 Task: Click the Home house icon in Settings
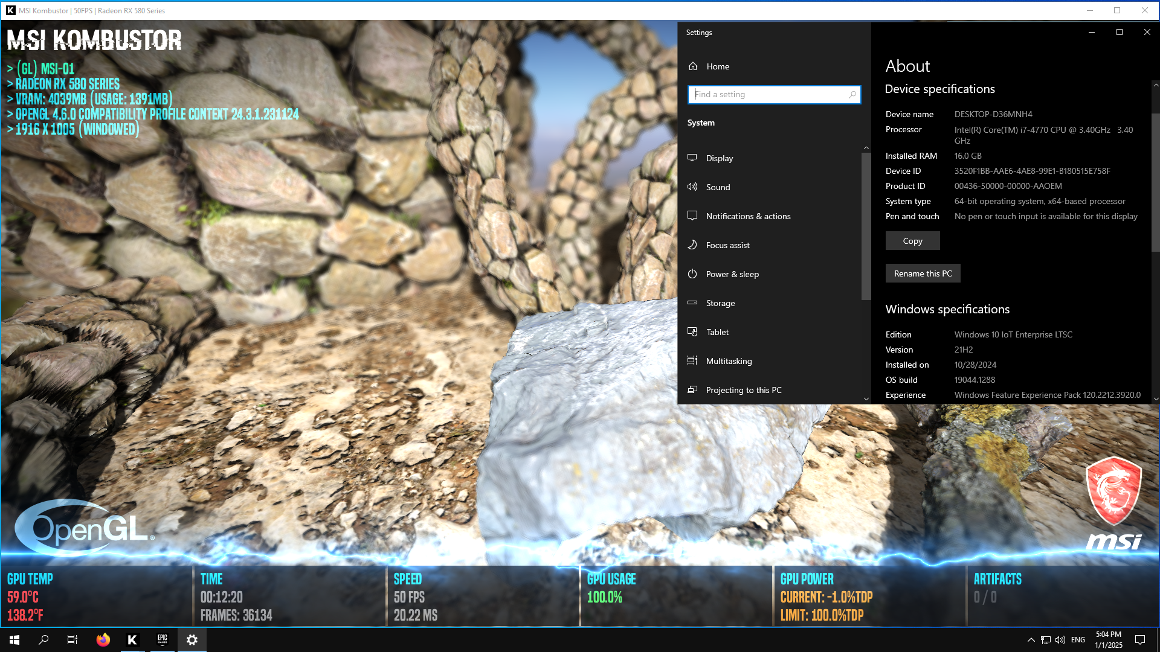(693, 66)
